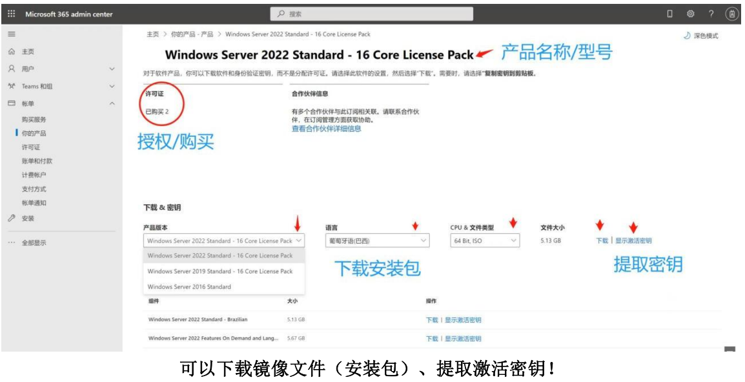Click the home icon beside 主页
The image size is (745, 382).
(12, 51)
